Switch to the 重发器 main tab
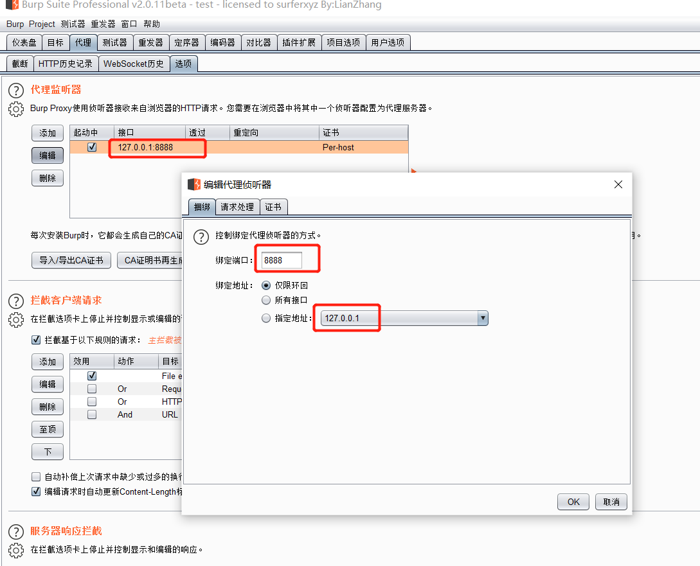This screenshot has width=700, height=566. pyautogui.click(x=151, y=42)
